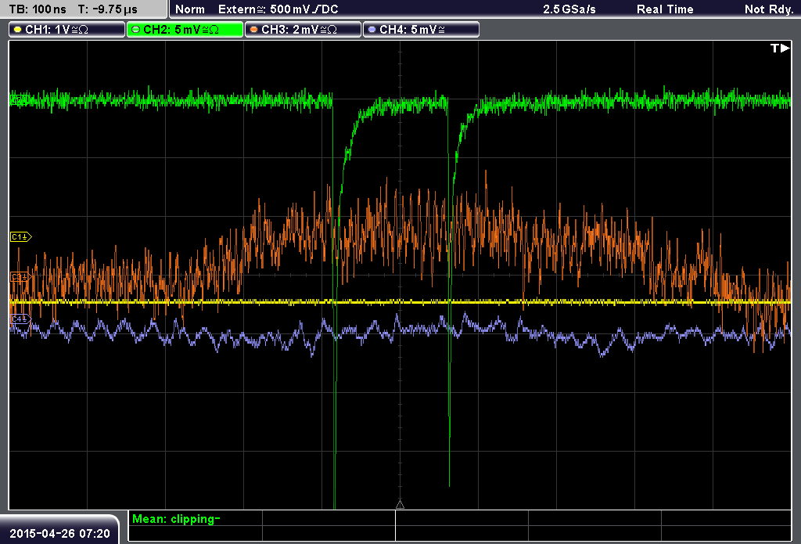Select the CH4: 5mV channel label
This screenshot has width=801, height=544.
tap(421, 30)
